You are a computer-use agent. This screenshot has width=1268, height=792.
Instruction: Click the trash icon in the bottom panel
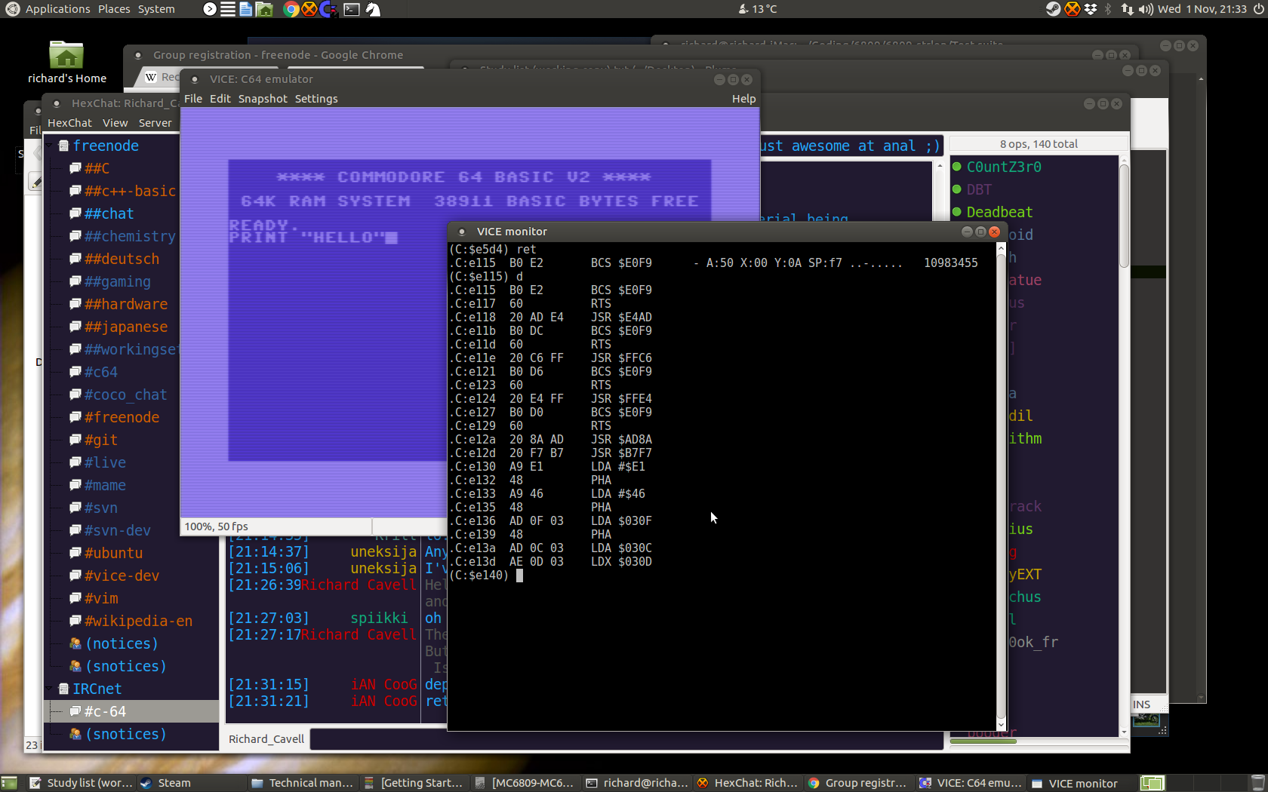click(x=1257, y=783)
